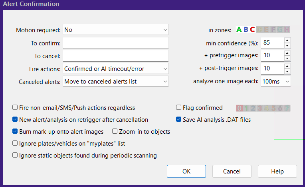Open the Canceled alerts dropdown

(116, 82)
